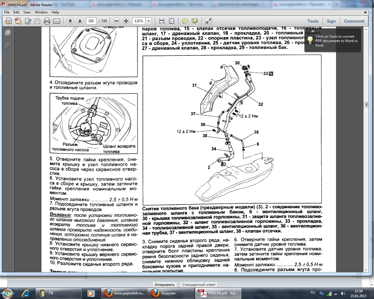This screenshot has height=299, width=374.
Task: Zoom in using the plus button
Action: pyautogui.click(x=126, y=21)
